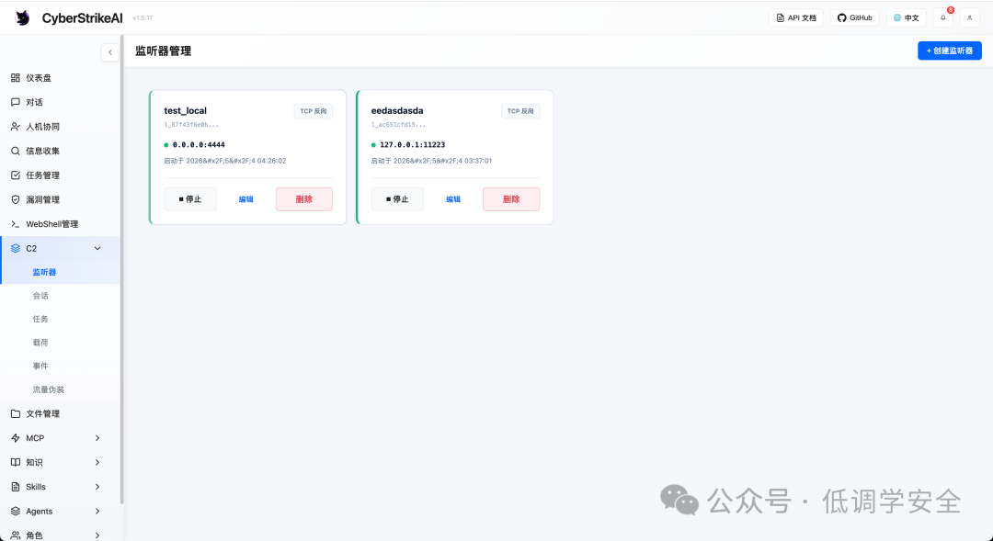Edit the test_local listener
993x541 pixels.
pos(245,199)
